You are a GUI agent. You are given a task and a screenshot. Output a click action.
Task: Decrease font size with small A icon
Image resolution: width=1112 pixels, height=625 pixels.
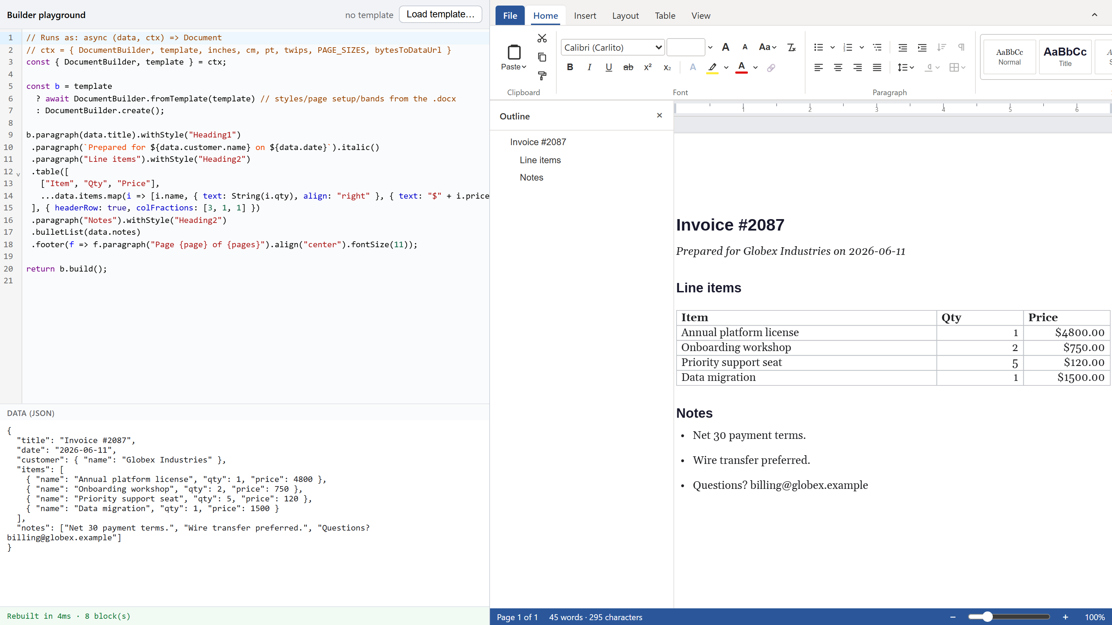click(745, 47)
